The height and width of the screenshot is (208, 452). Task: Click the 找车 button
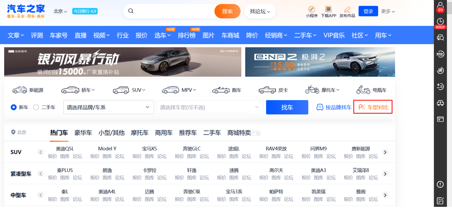(x=287, y=107)
